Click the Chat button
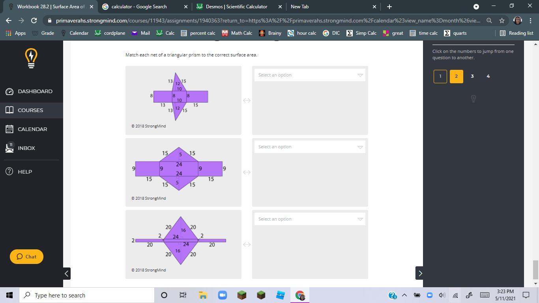 pos(26,256)
